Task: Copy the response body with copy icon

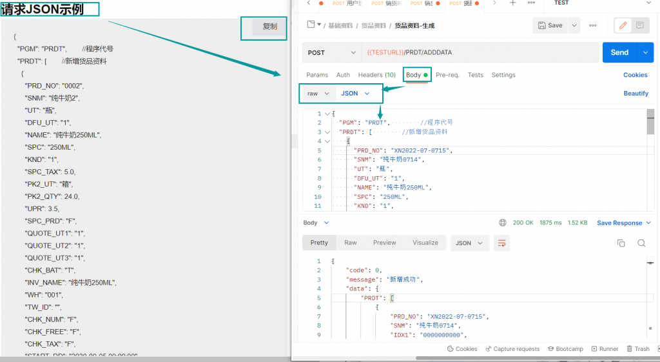Action: click(x=621, y=243)
